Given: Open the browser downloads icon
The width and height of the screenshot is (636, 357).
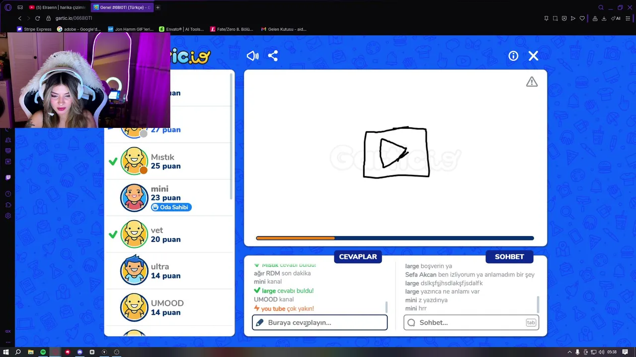Looking at the screenshot, I should [604, 18].
